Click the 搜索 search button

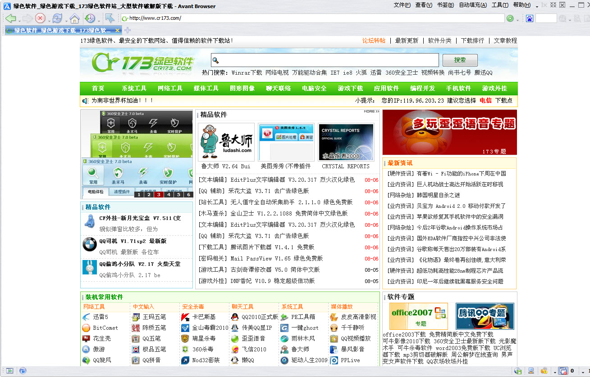coord(460,60)
